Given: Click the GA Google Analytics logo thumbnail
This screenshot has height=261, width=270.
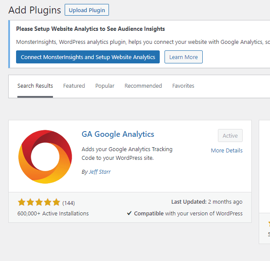Looking at the screenshot, I should [x=45, y=157].
